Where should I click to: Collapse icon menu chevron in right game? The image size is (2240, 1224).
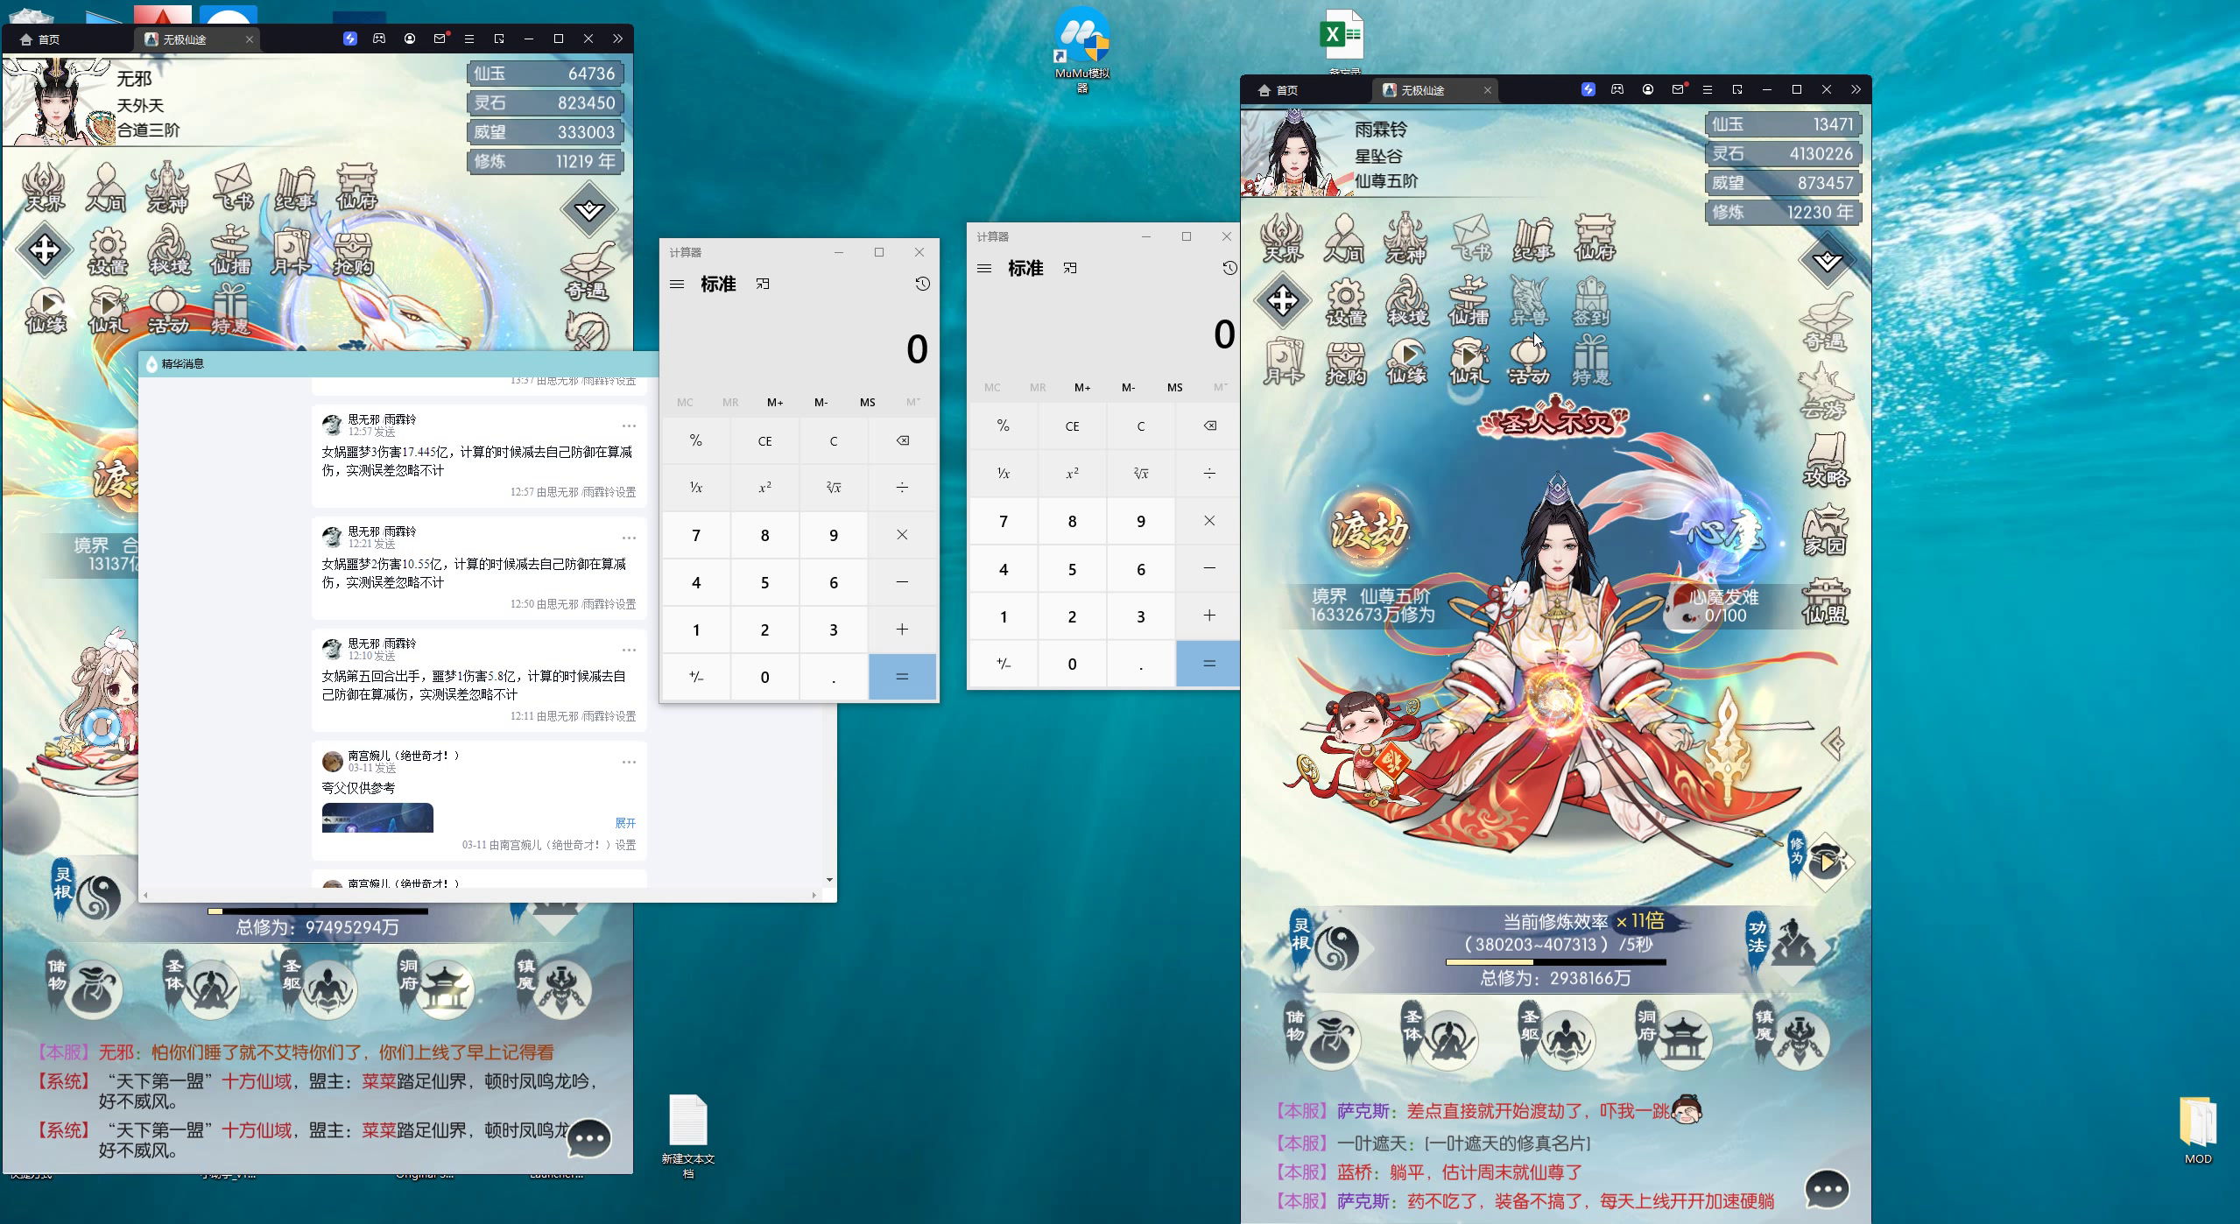[x=1827, y=260]
